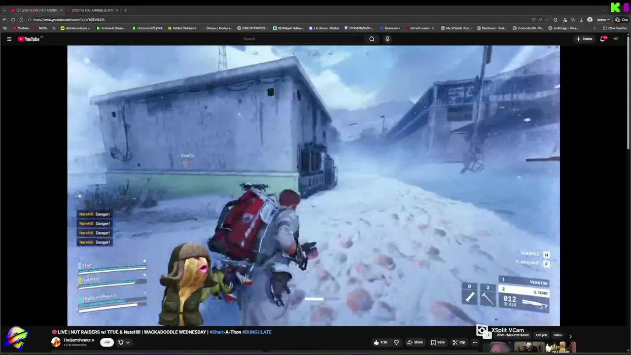Open the ultimatecardzone bookmark
The width and height of the screenshot is (631, 355).
(76, 28)
